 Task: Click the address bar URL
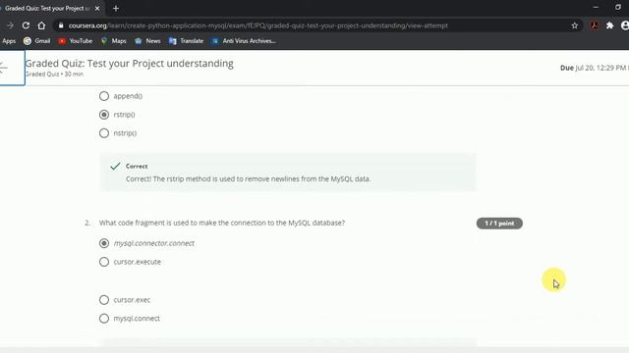coord(257,25)
